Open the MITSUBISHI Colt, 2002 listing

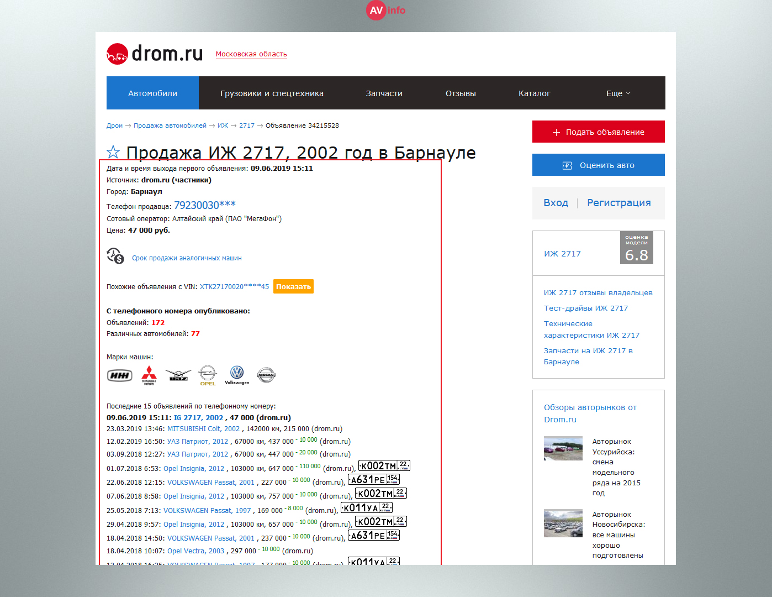point(204,429)
